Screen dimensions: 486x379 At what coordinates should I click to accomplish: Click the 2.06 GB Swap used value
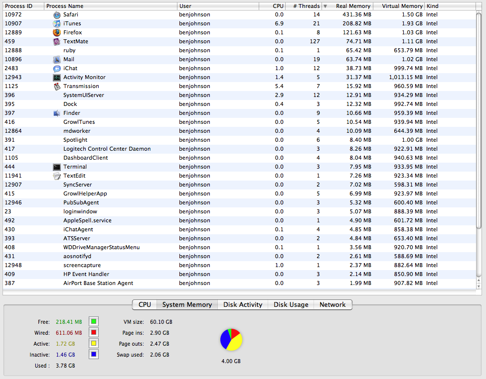pyautogui.click(x=160, y=355)
